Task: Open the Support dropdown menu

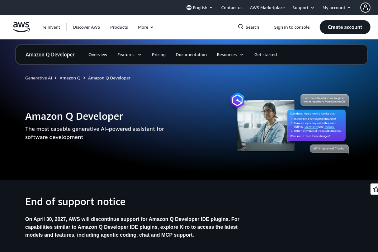Action: pyautogui.click(x=303, y=8)
